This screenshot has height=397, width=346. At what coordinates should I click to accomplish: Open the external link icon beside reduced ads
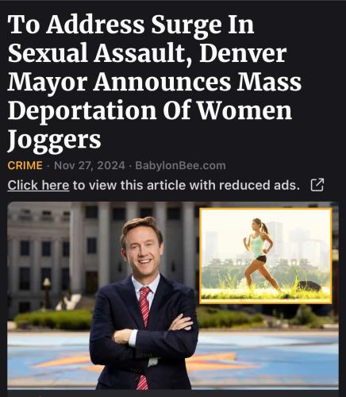(x=317, y=185)
